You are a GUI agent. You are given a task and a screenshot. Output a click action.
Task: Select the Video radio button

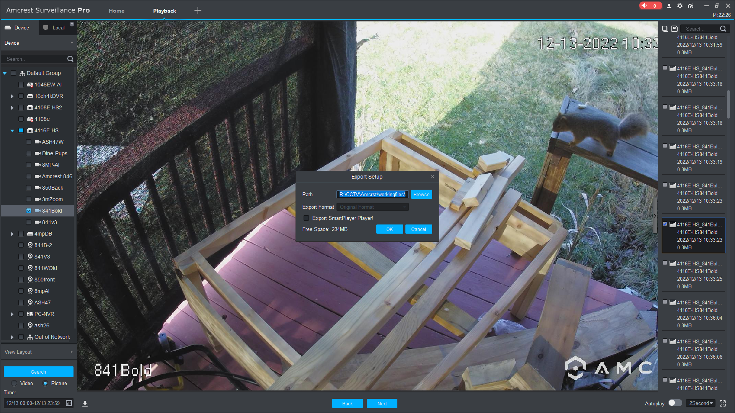[14, 383]
